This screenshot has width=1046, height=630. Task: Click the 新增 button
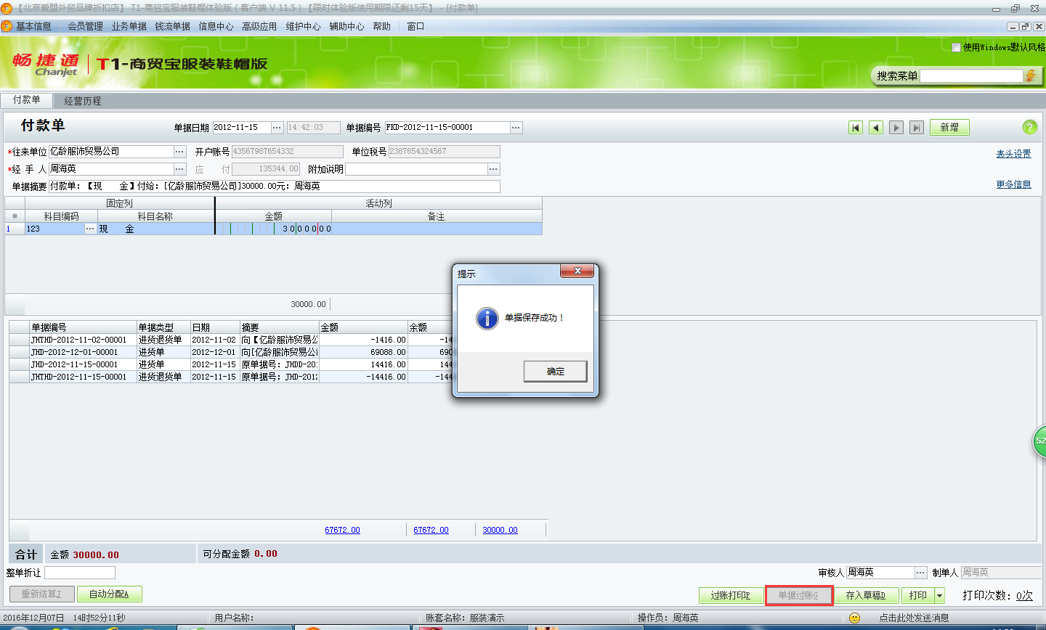point(949,128)
